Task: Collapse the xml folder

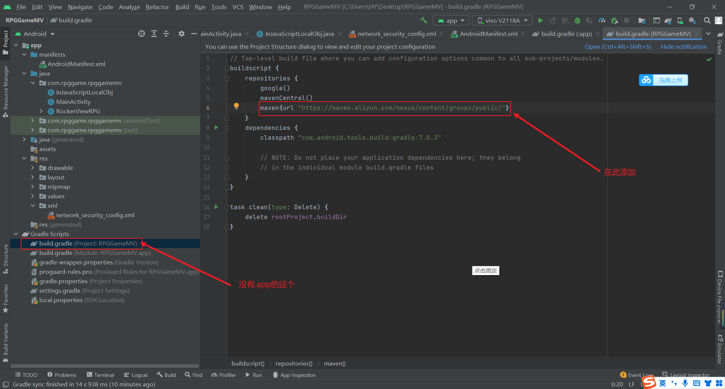Action: coord(32,205)
